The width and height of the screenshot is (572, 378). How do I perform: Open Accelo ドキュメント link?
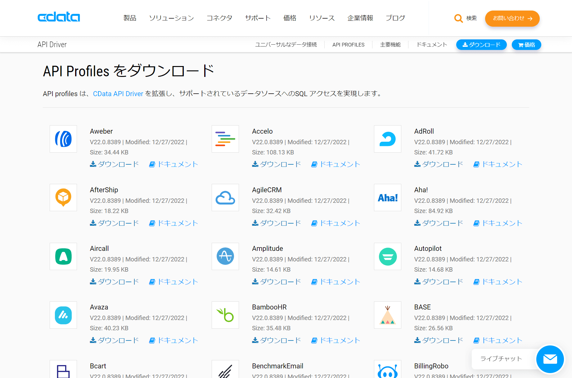tap(336, 164)
